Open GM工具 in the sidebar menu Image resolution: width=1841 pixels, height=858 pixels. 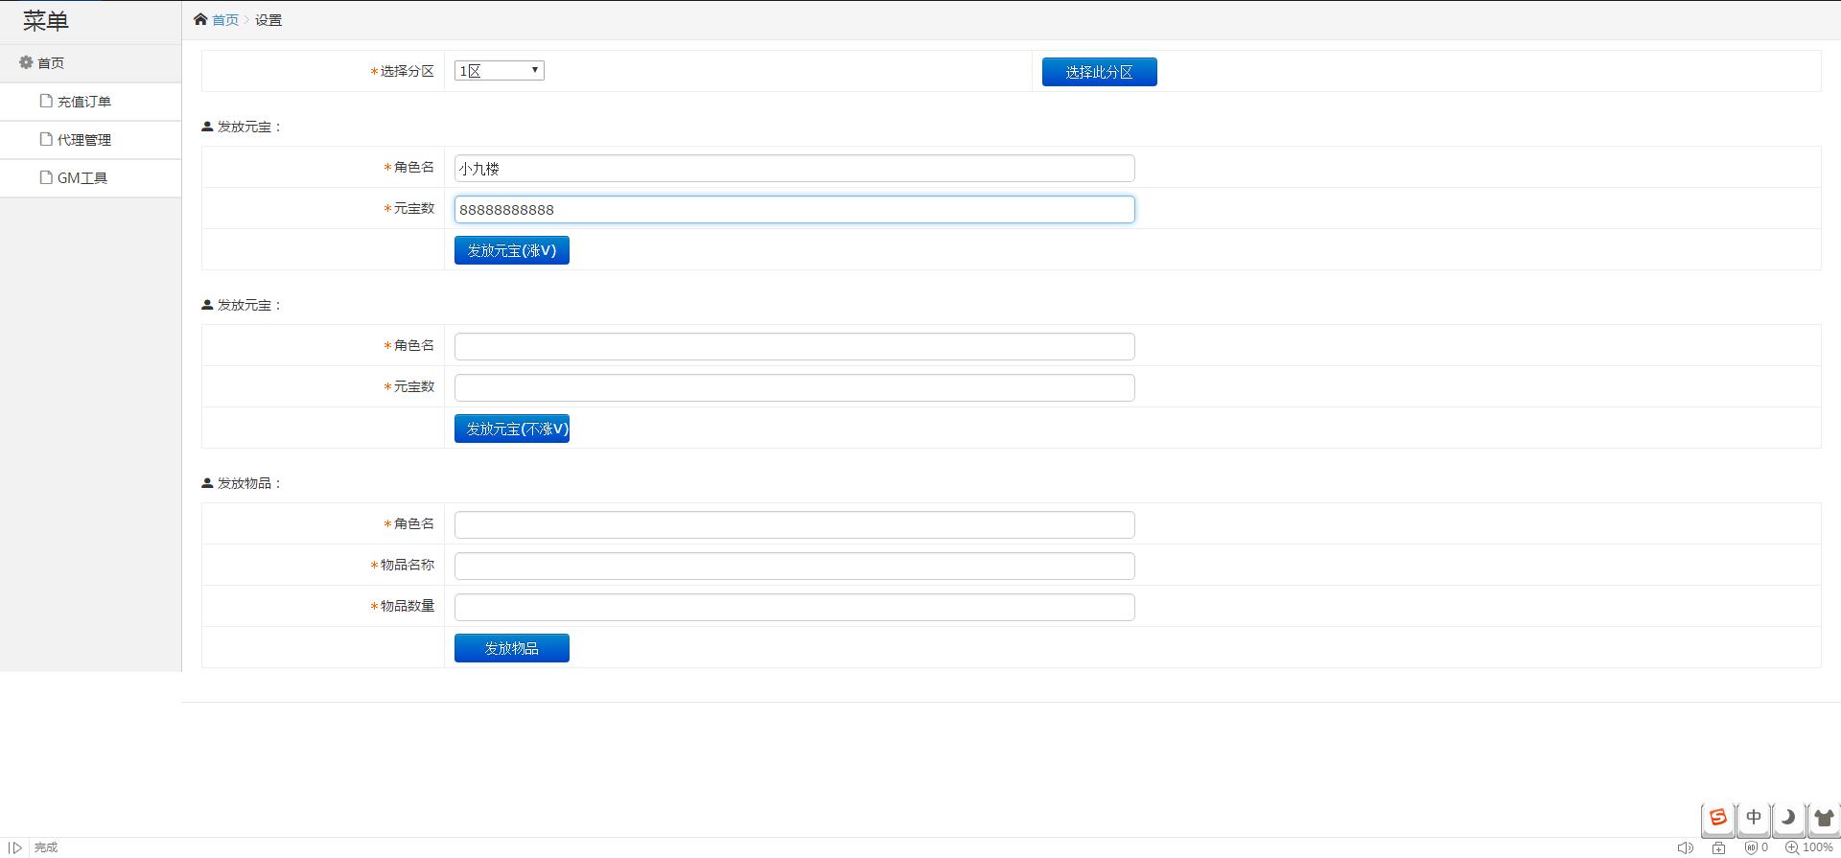coord(82,178)
